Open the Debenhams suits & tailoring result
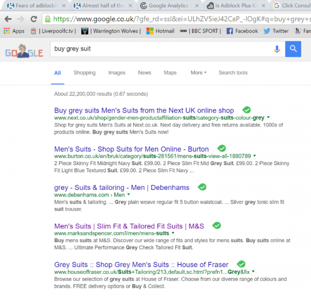The width and height of the screenshot is (311, 296). click(x=122, y=187)
